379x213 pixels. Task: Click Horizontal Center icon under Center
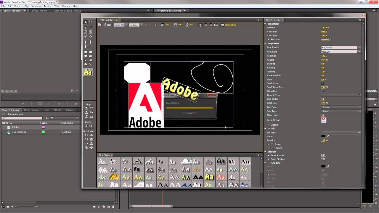pos(91,126)
